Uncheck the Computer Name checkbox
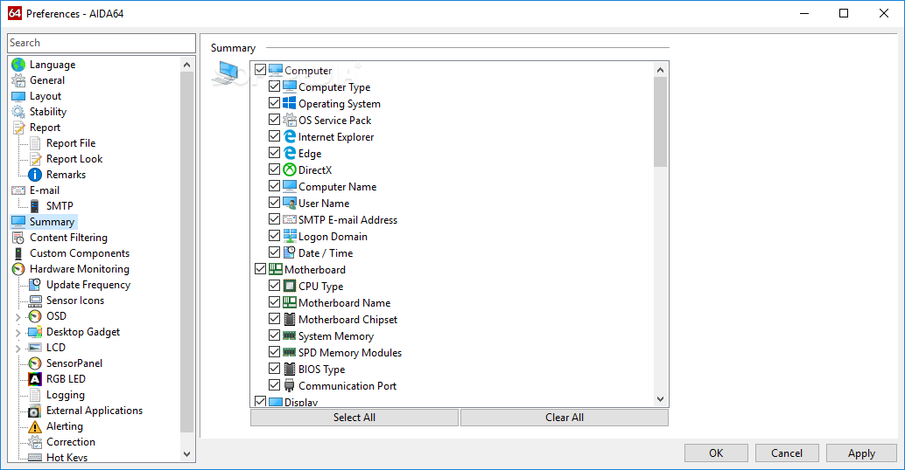 274,187
